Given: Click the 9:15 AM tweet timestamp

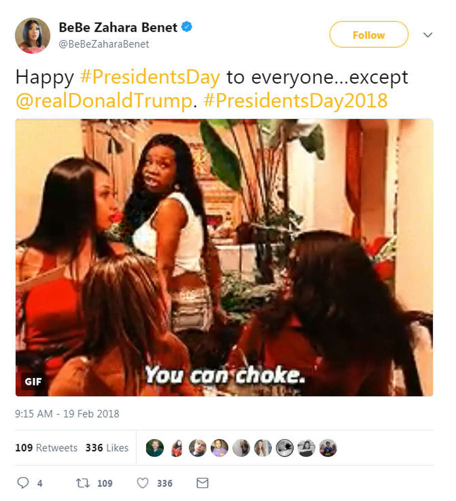Looking at the screenshot, I should pos(67,414).
